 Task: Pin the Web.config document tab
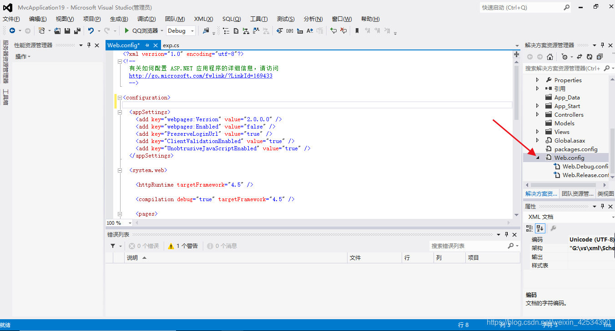coord(147,45)
